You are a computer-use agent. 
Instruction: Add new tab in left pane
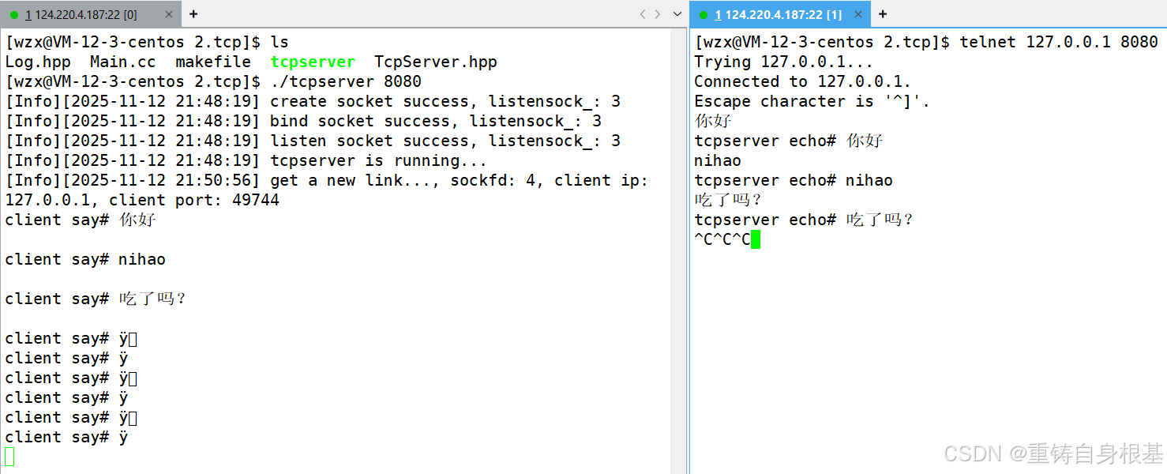[193, 14]
